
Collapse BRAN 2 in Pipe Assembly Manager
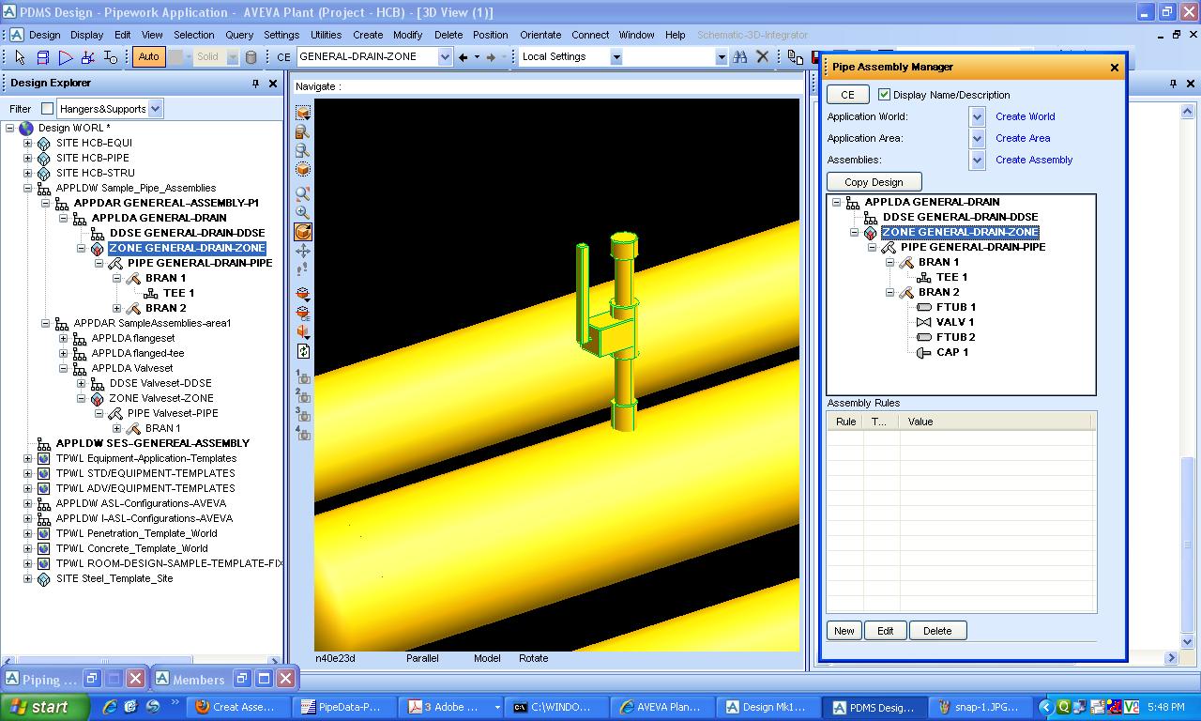click(x=890, y=292)
